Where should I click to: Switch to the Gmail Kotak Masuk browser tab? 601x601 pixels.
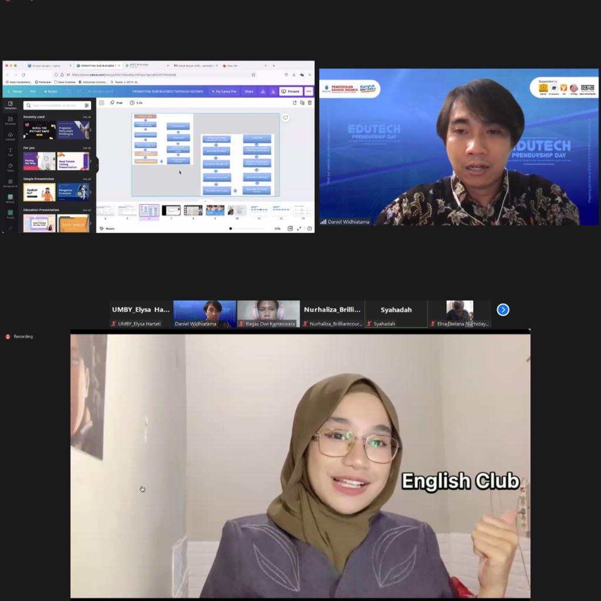196,66
